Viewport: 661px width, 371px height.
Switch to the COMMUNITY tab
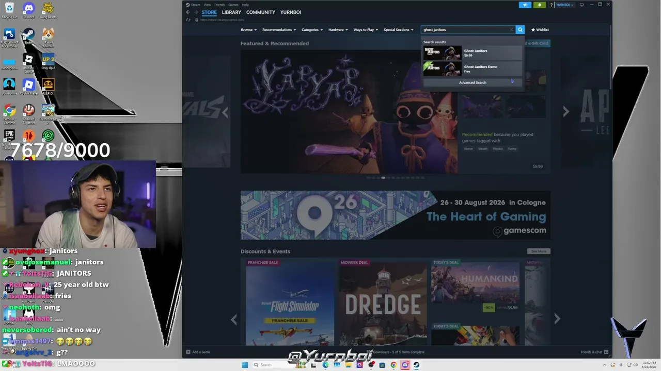pyautogui.click(x=261, y=12)
